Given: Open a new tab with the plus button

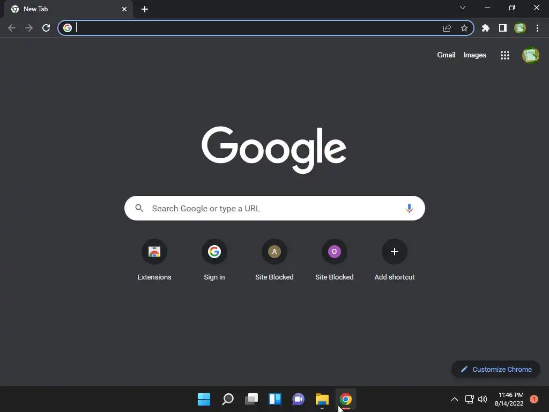Looking at the screenshot, I should [x=145, y=9].
